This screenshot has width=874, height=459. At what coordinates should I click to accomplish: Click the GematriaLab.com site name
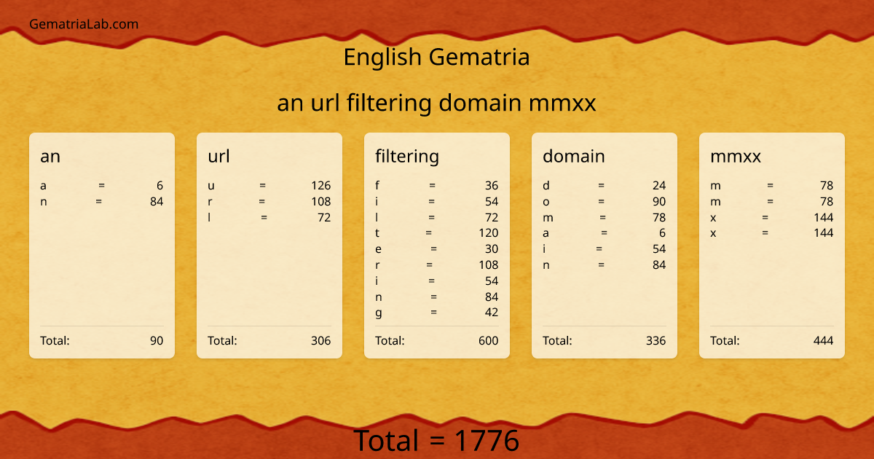84,24
